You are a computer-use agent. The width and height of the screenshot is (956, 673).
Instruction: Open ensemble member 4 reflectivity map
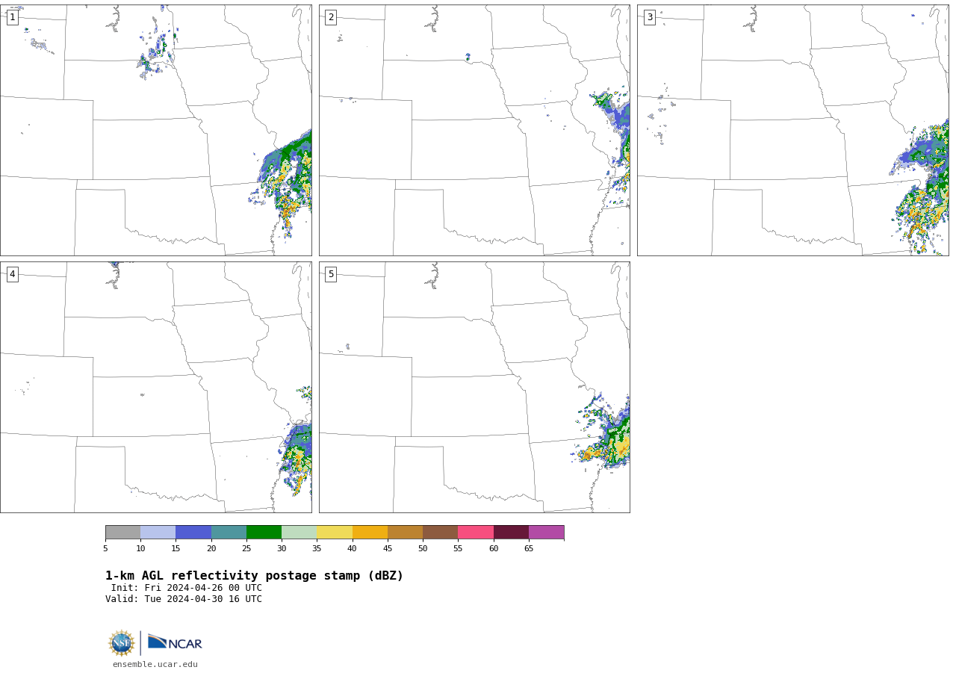[x=156, y=387]
